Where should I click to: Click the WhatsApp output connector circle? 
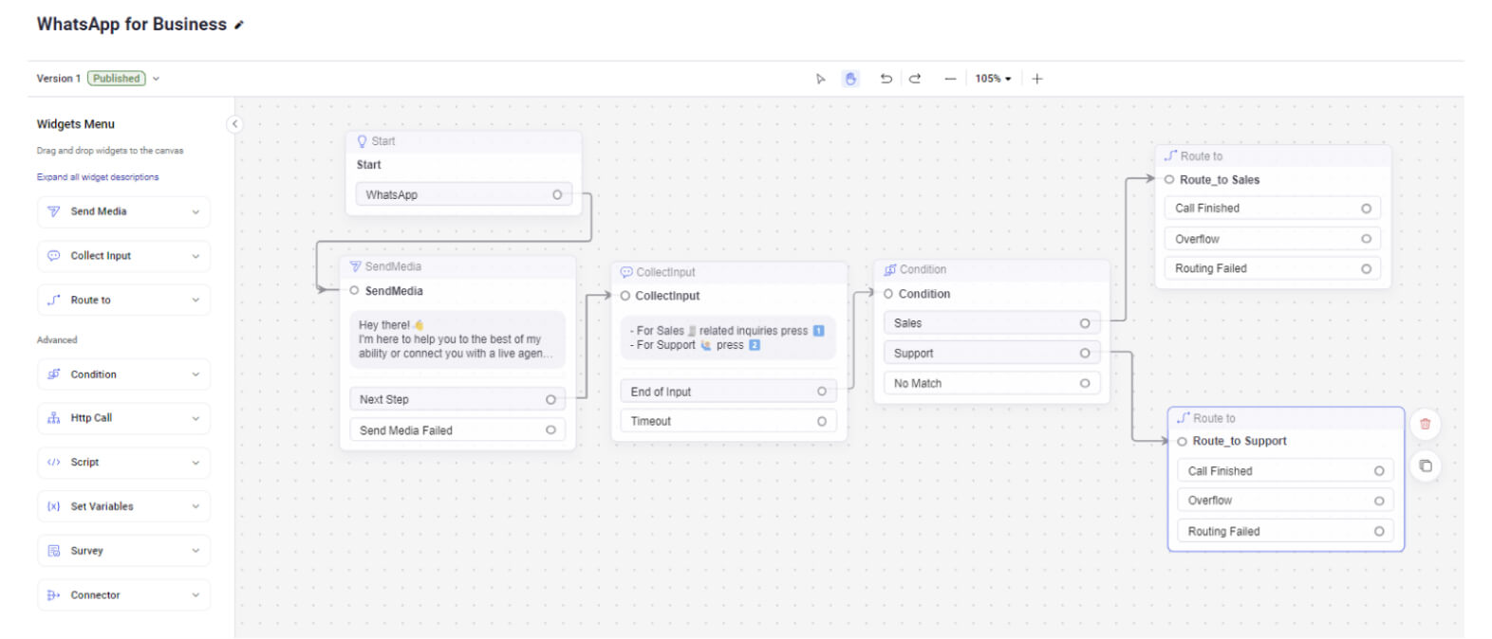(557, 195)
